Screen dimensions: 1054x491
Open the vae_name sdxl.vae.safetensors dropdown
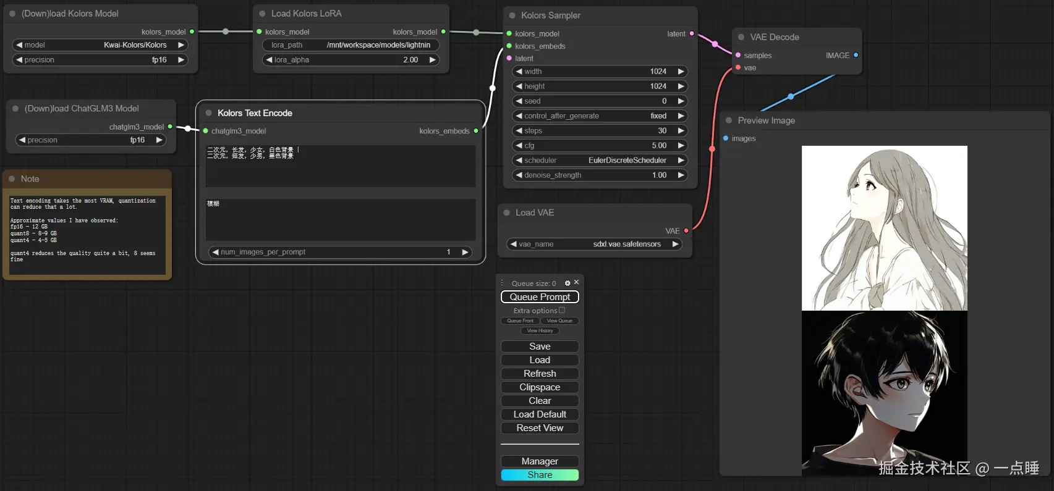pyautogui.click(x=594, y=245)
